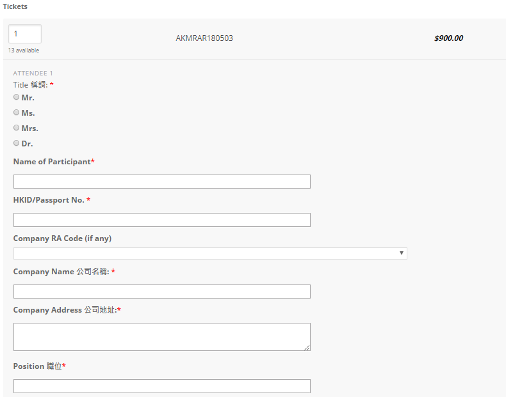Click the HKID/Passport No. input box
506x397 pixels.
pos(161,220)
